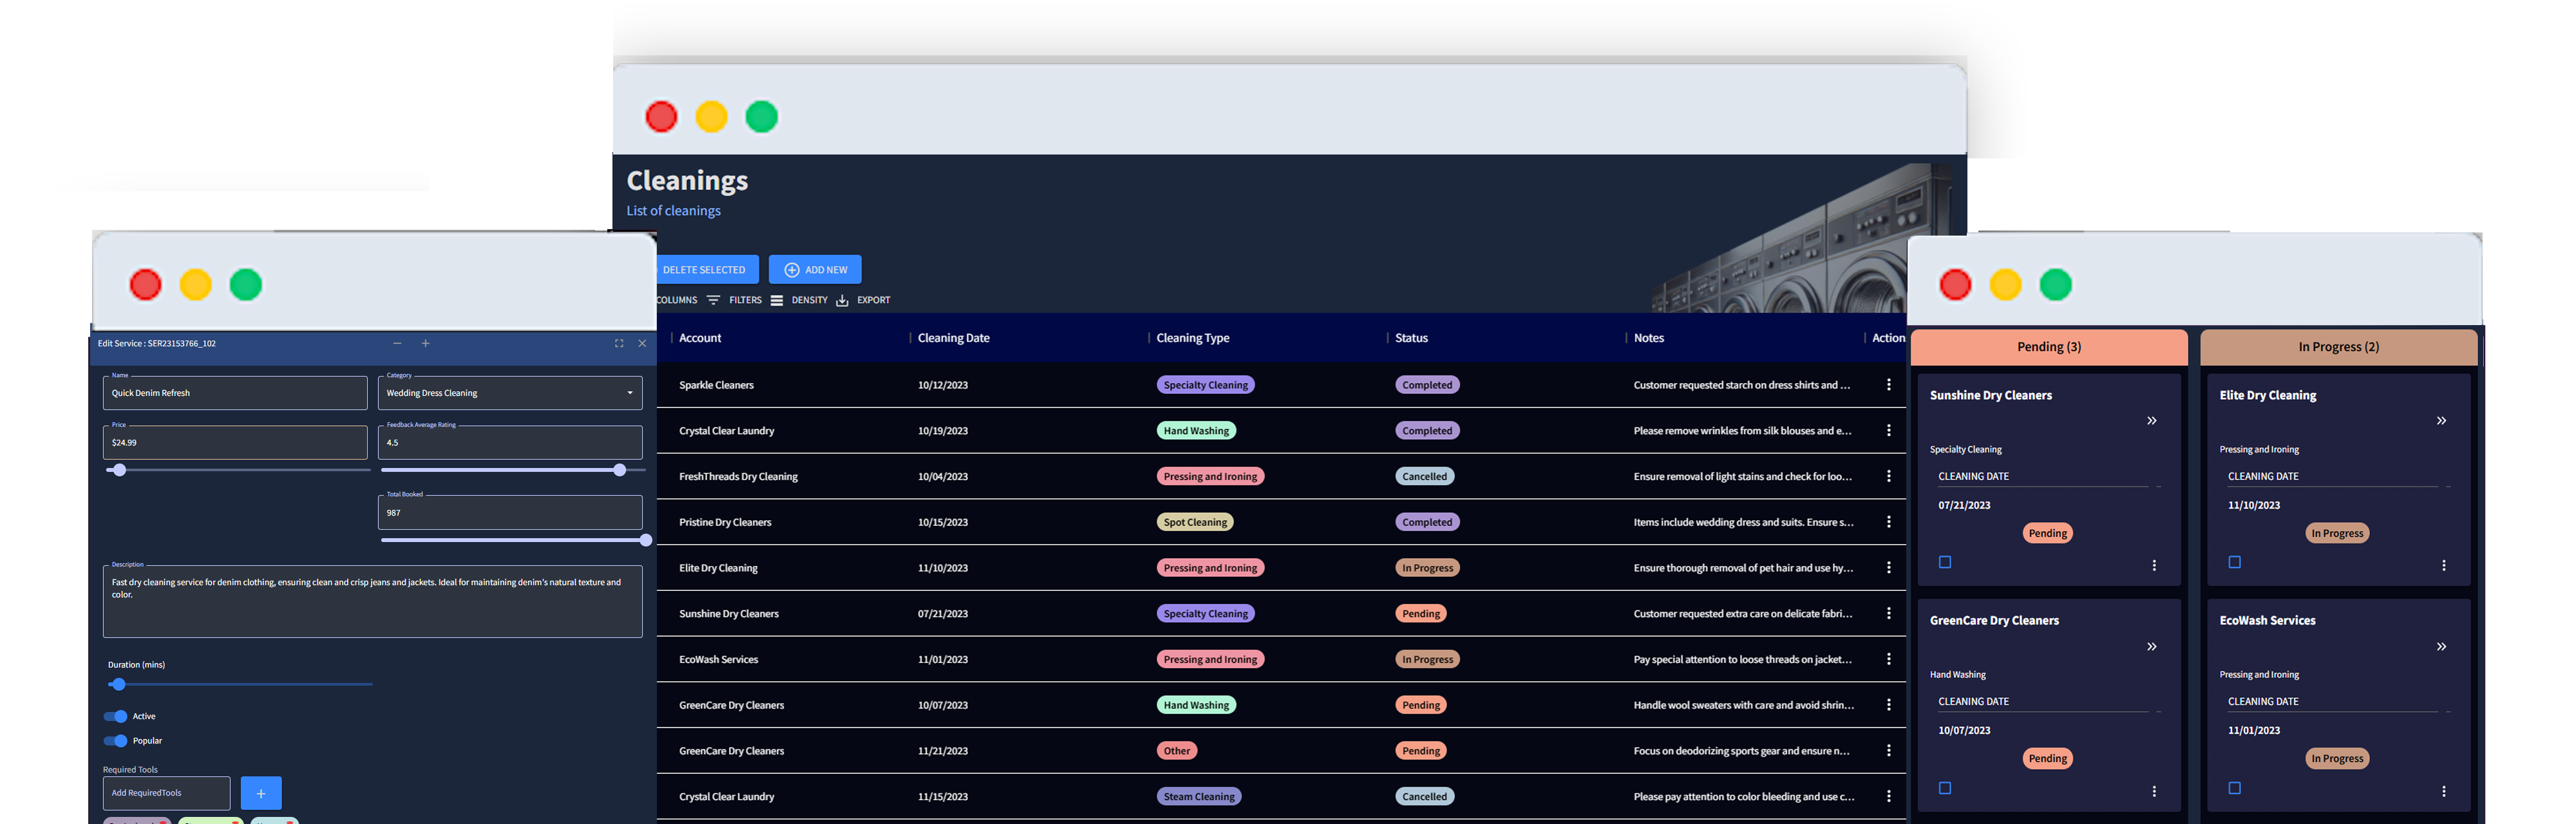The image size is (2576, 824).
Task: Click the Export download icon
Action: (x=842, y=300)
